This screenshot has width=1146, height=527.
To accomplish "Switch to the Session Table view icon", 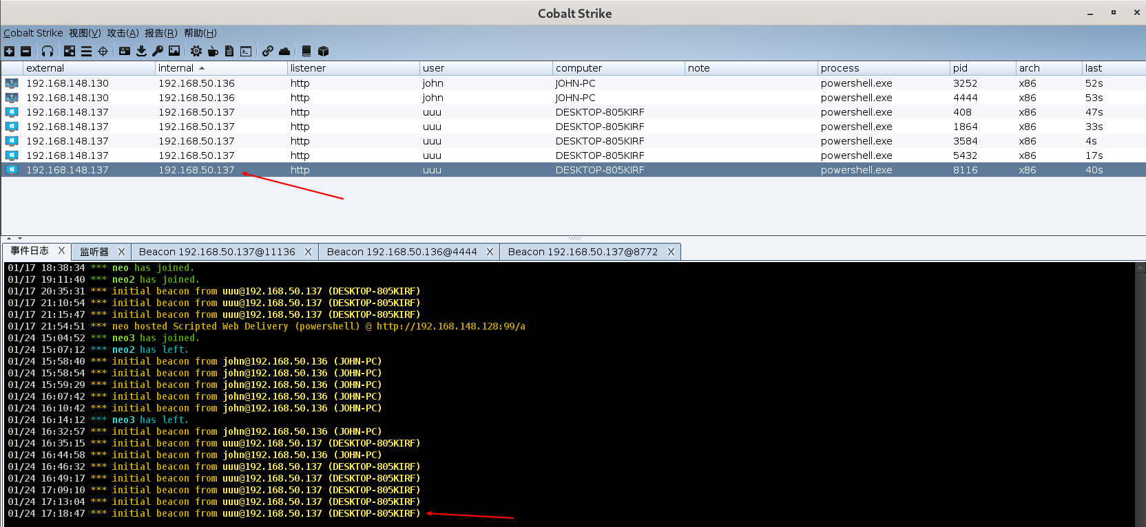I will [86, 51].
